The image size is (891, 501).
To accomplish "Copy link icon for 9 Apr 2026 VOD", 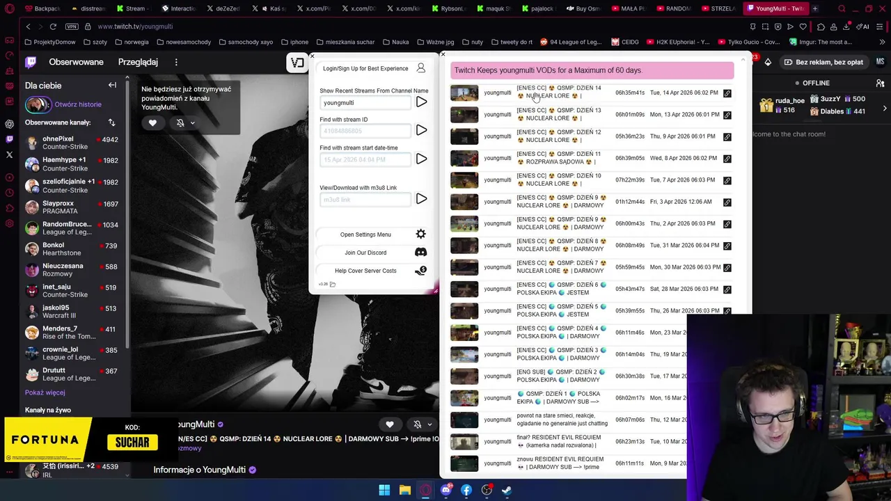I will [727, 137].
